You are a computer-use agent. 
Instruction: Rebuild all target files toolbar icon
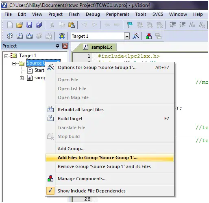29,36
